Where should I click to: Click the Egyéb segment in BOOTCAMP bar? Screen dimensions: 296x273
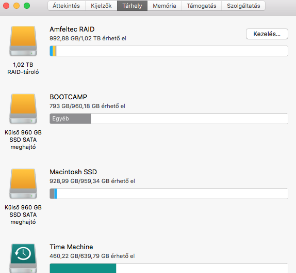(70, 119)
